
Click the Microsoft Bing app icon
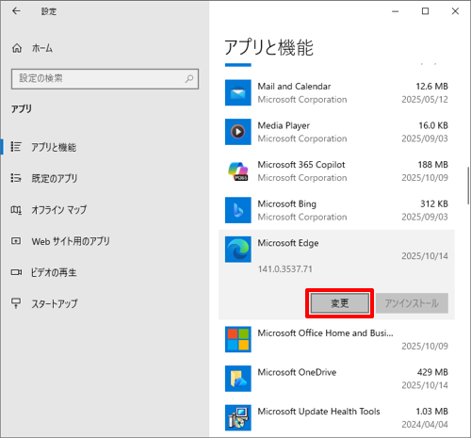click(238, 210)
